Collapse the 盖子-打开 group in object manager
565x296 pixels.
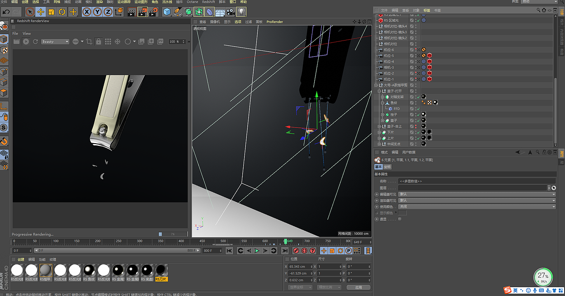coord(379,91)
